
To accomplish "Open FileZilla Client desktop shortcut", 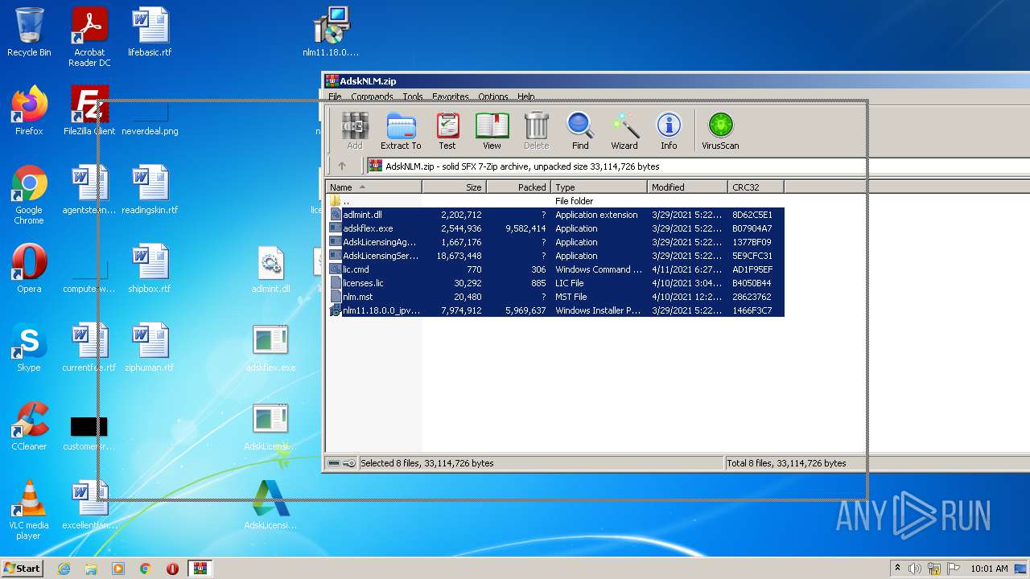I will point(89,111).
